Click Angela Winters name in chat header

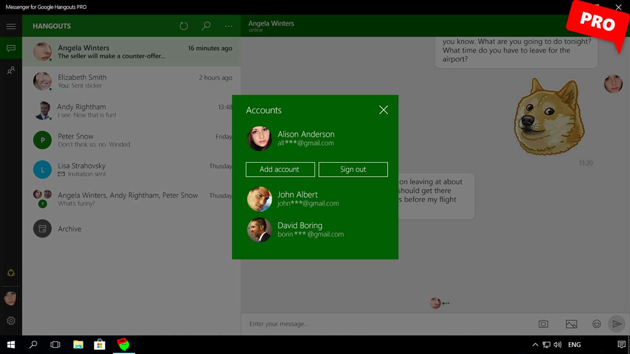[271, 24]
